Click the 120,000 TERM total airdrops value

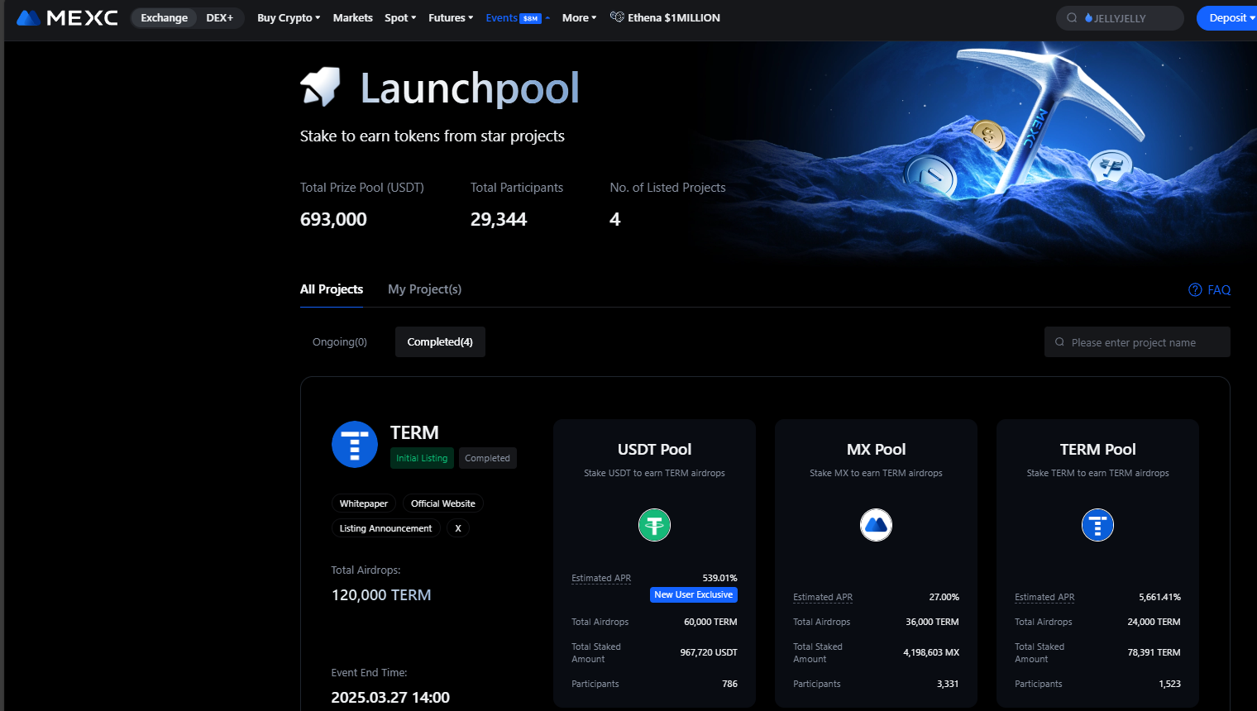381,595
